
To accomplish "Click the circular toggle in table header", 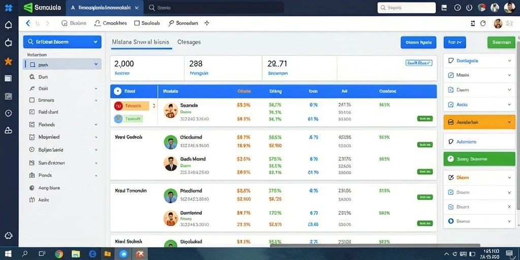I will pos(117,91).
